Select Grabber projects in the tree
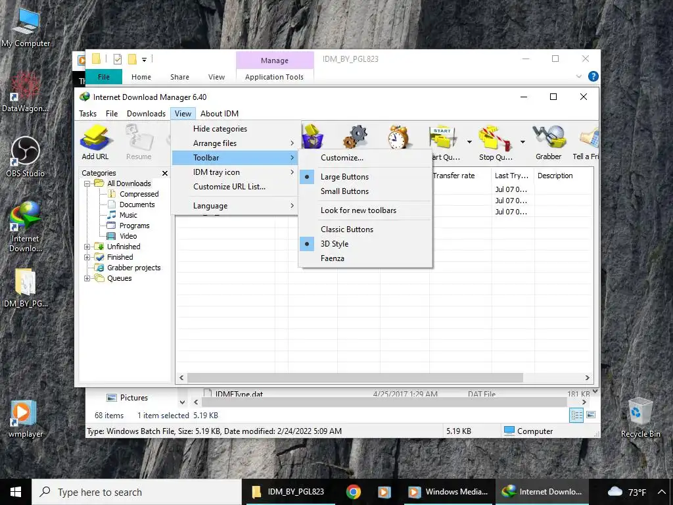 click(134, 268)
